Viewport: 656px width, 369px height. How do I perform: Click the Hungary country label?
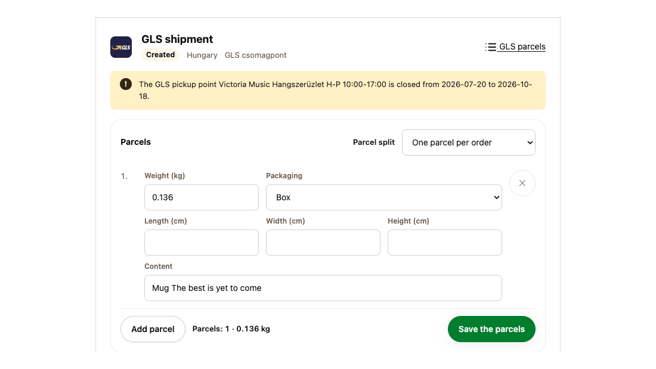(202, 55)
